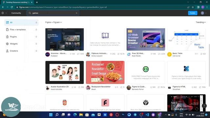Select the Widgets filter
Screen dimensions: 210x118
point(21,44)
